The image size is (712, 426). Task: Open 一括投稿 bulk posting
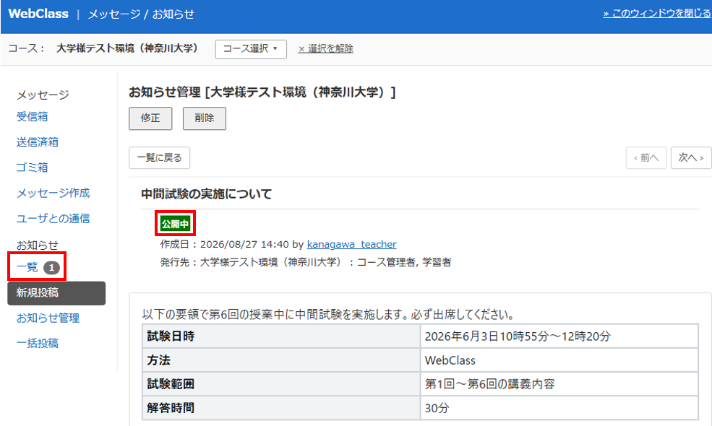(x=38, y=344)
